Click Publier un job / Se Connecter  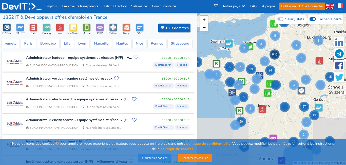(302, 6)
